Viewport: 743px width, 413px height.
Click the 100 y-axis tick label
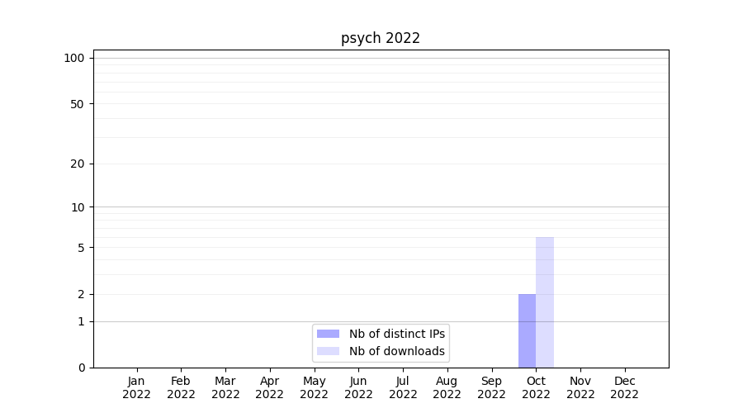click(74, 58)
